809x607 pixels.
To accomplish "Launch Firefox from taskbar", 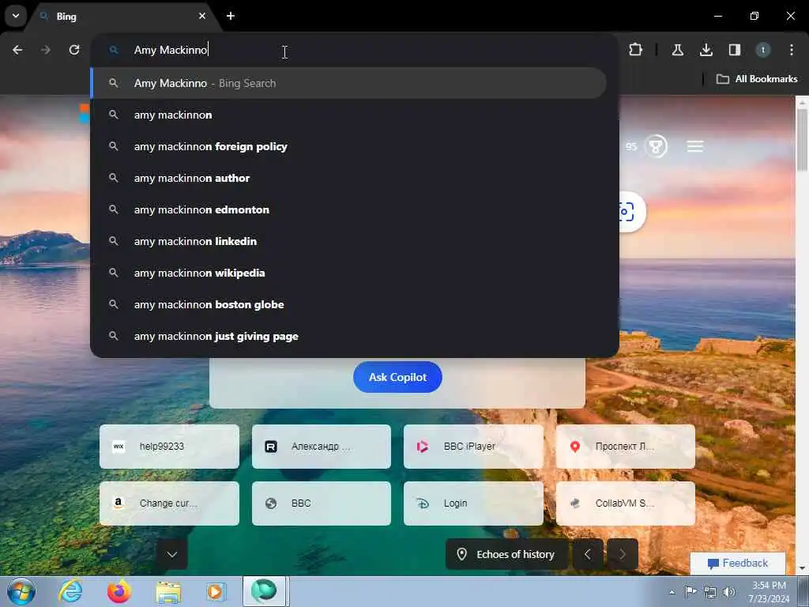I will click(x=119, y=591).
